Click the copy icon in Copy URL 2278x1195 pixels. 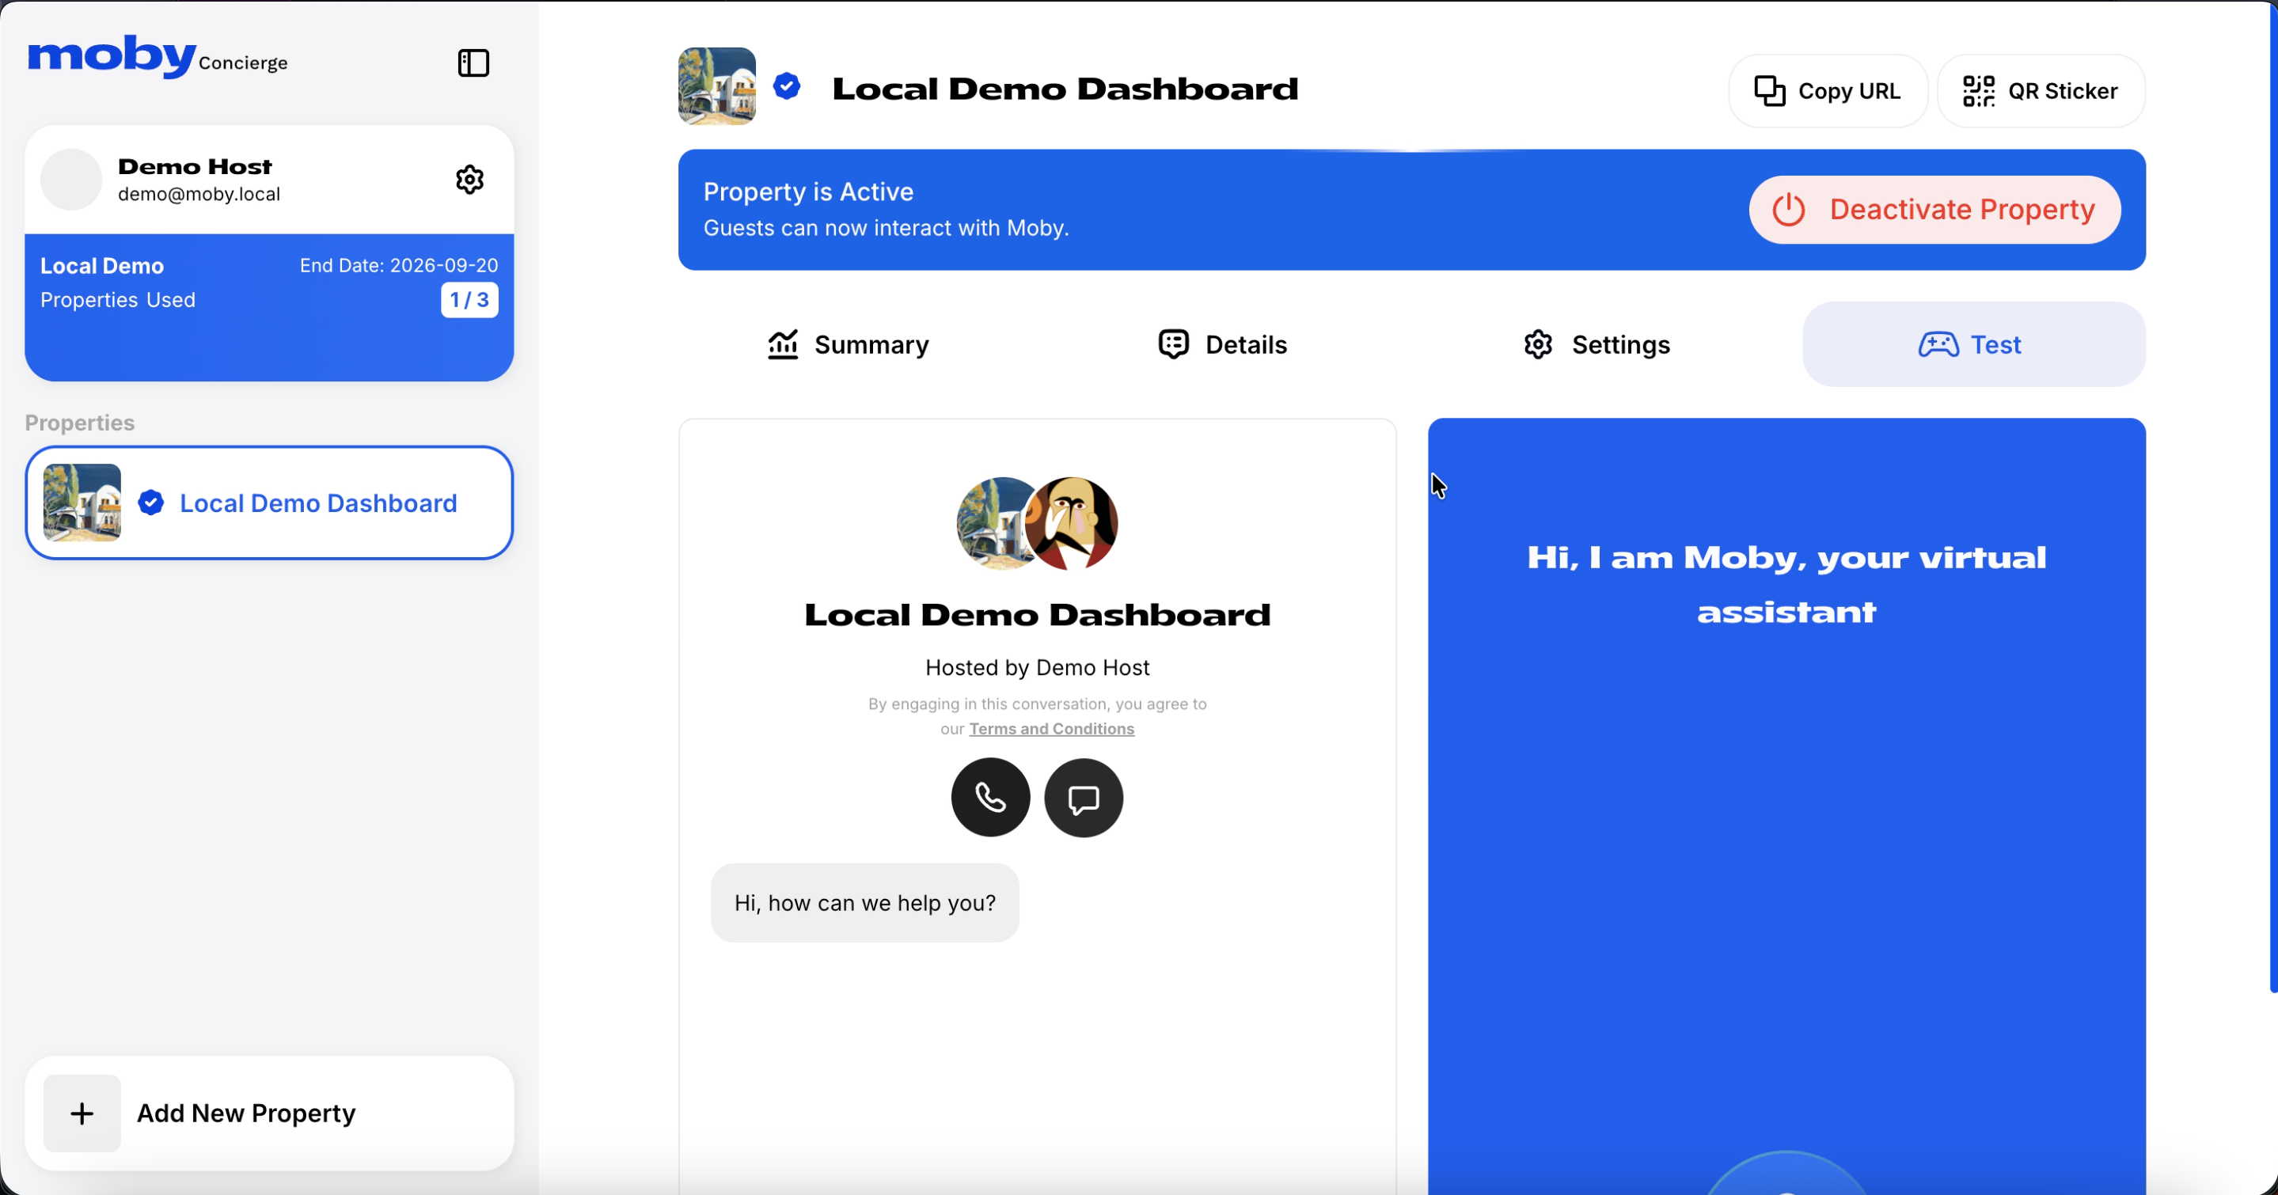1770,91
